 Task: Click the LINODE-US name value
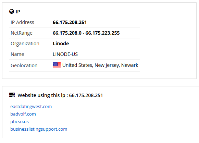coord(65,54)
